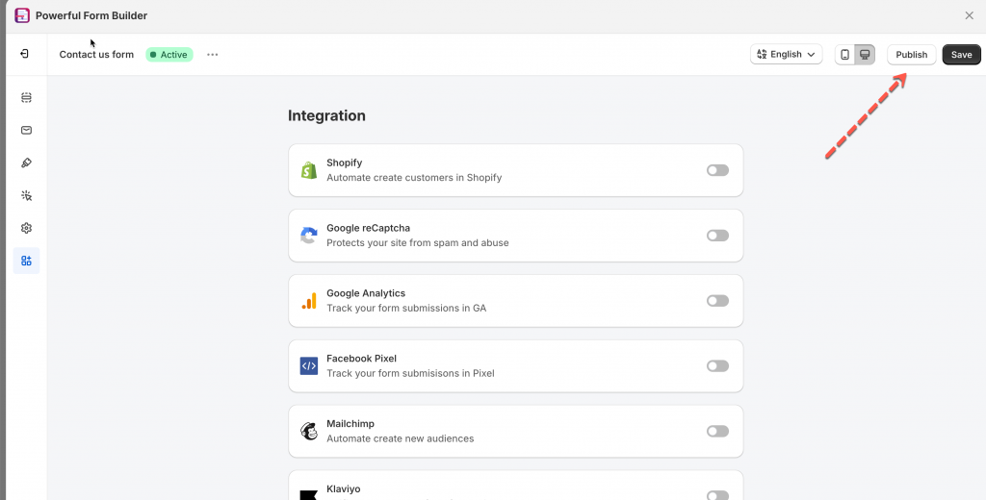Click the Publish button

(911, 55)
